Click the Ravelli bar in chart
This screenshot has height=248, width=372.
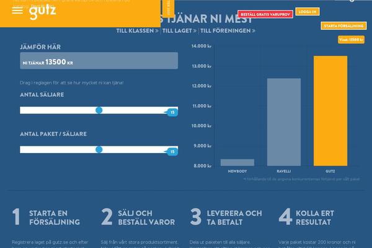point(284,122)
